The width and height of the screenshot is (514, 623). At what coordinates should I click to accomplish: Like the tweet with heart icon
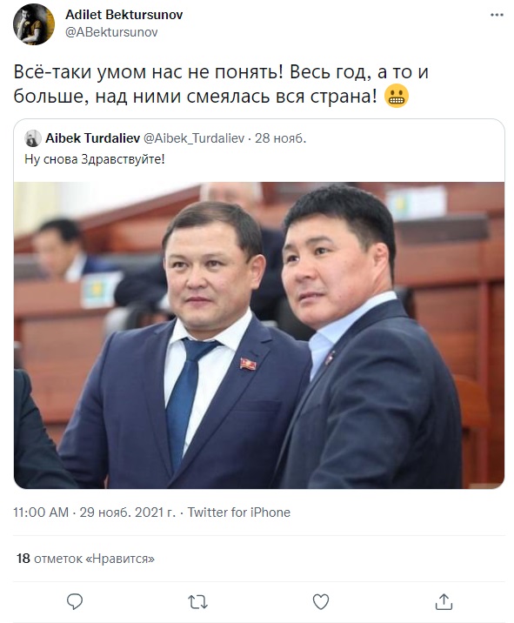(x=321, y=601)
